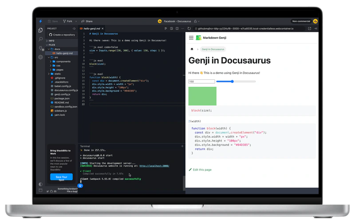Open the Explorer files sidebar icon
Screen dimensions: 355x224
40,30
